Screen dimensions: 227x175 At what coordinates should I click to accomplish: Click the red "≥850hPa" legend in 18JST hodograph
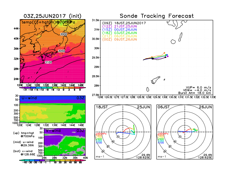tap(101, 134)
